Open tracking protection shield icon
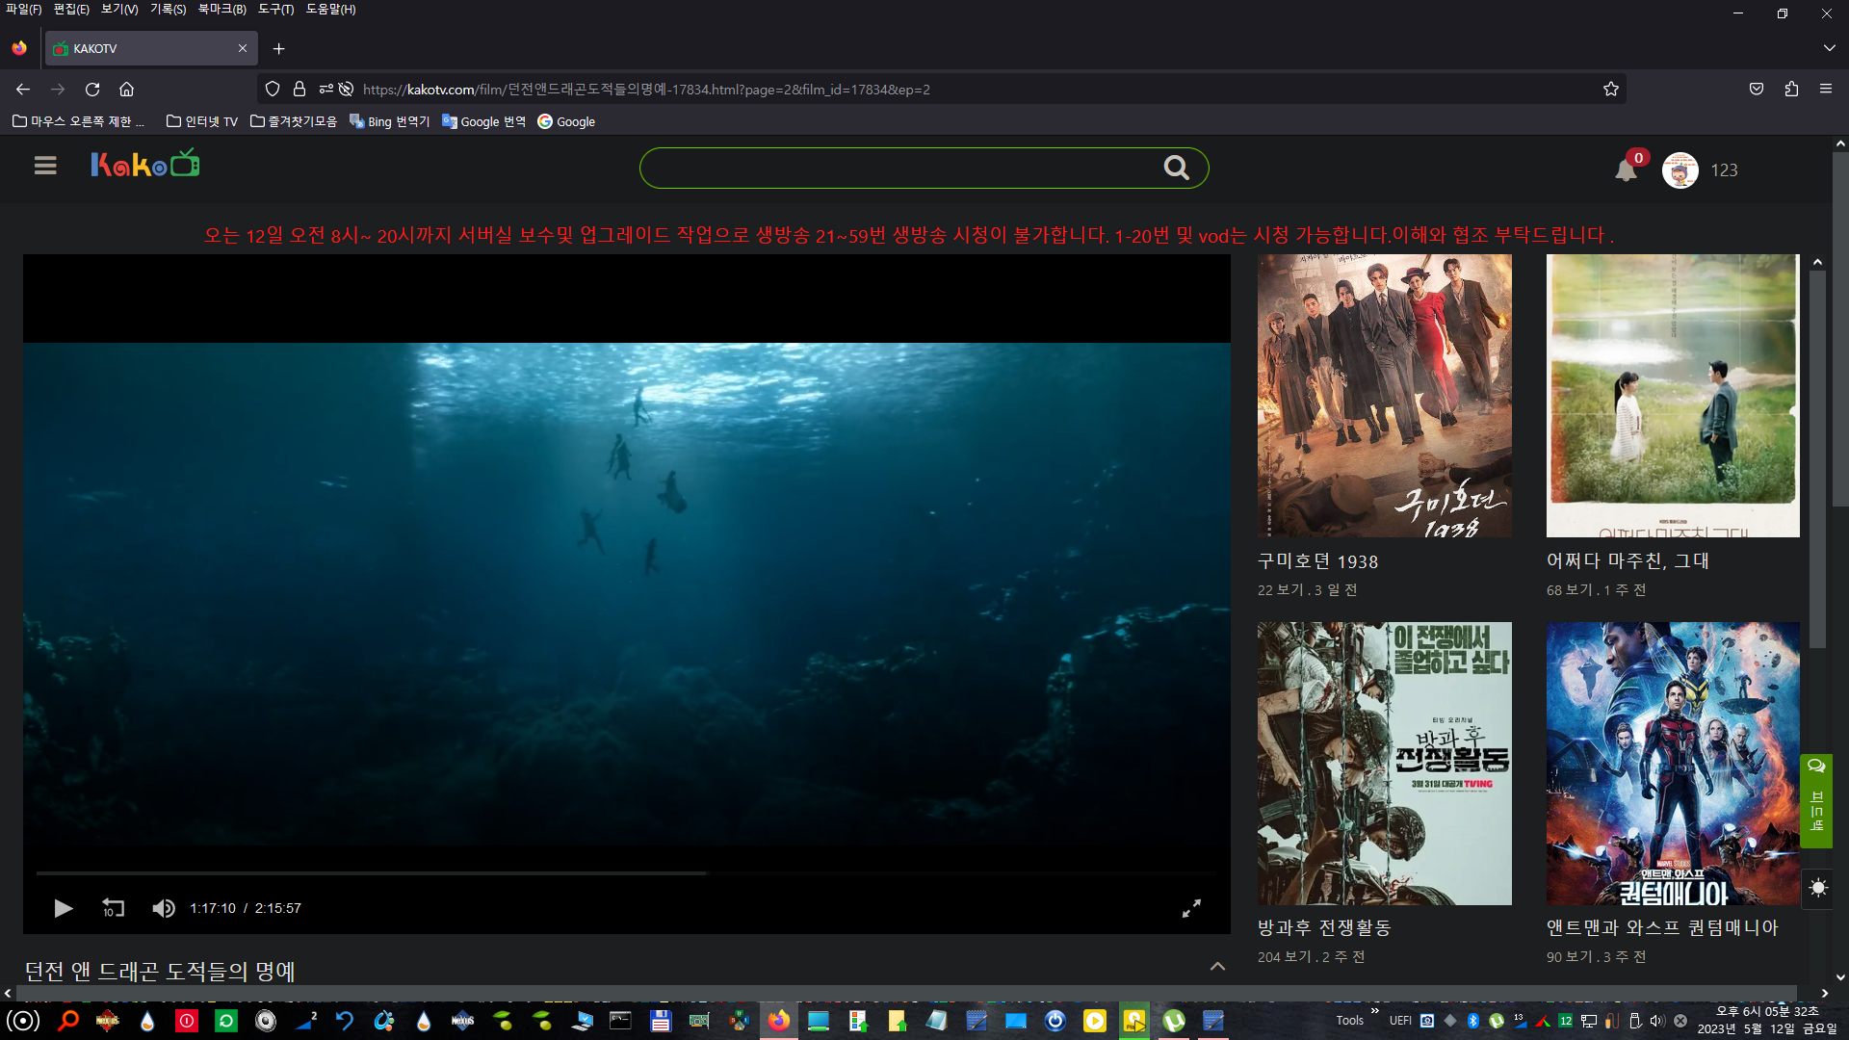 pos(273,89)
